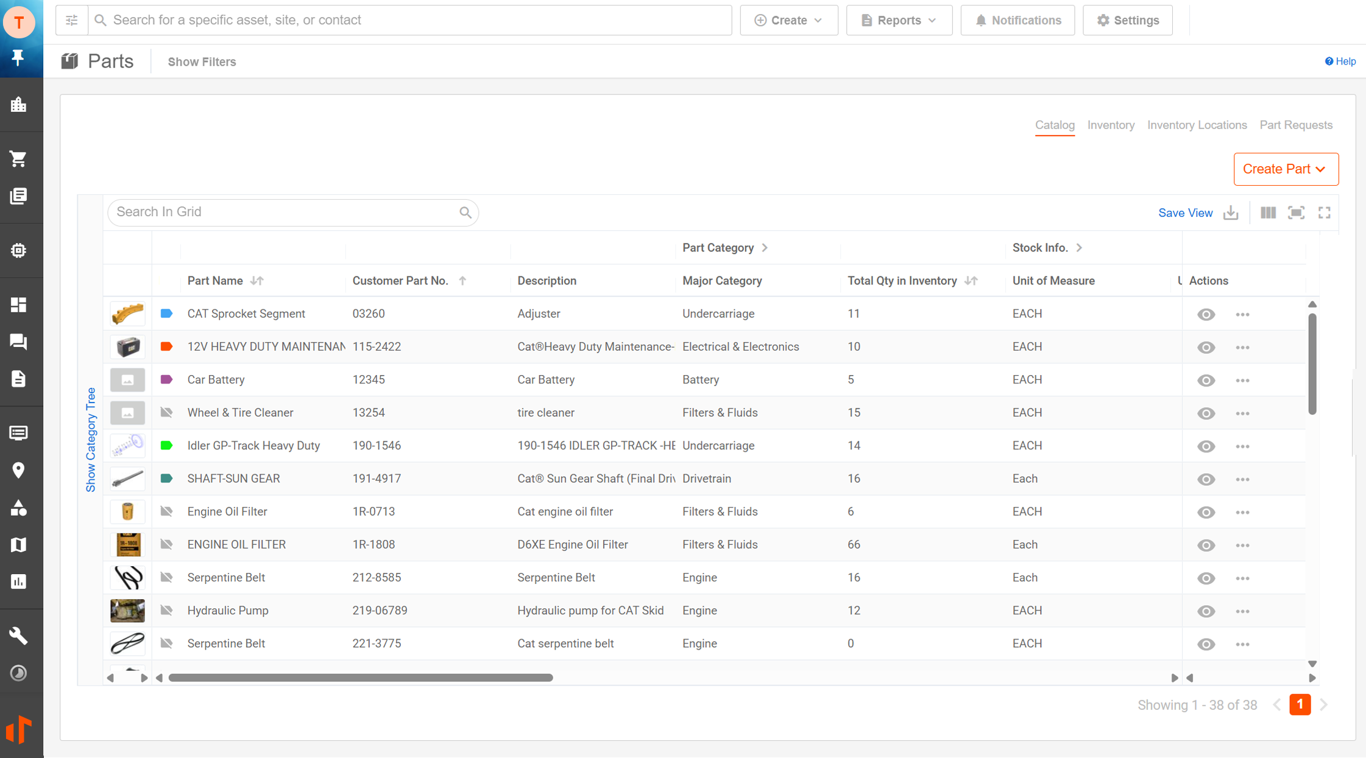Click the search filter options icon
This screenshot has width=1366, height=758.
click(x=72, y=20)
